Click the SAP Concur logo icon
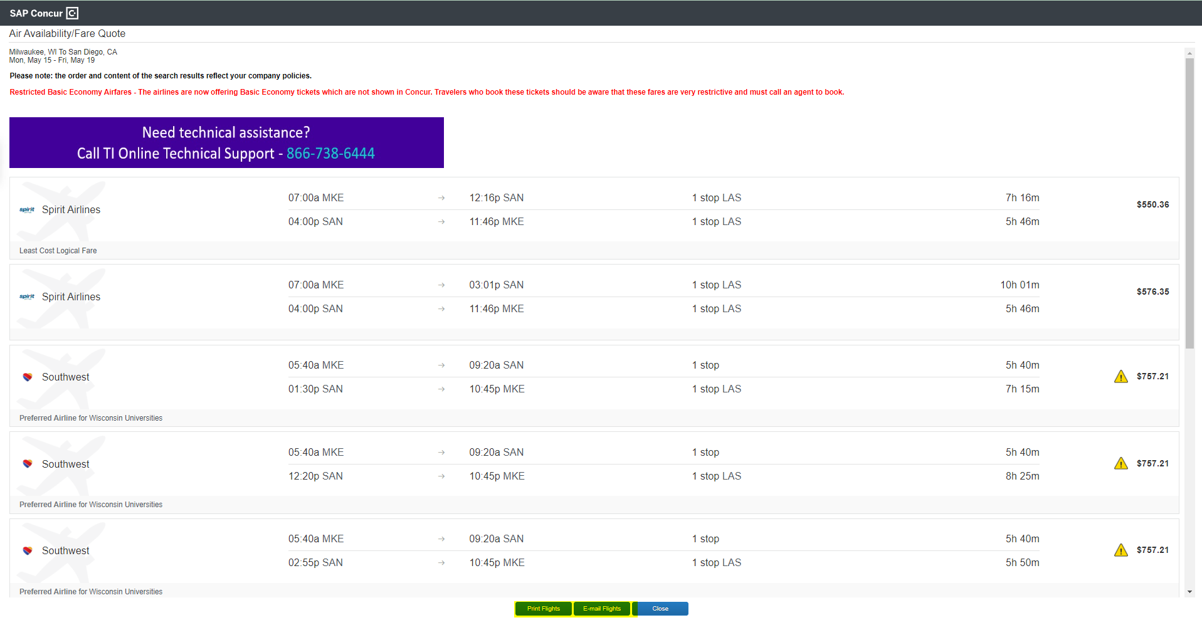The image size is (1202, 620). tap(72, 13)
